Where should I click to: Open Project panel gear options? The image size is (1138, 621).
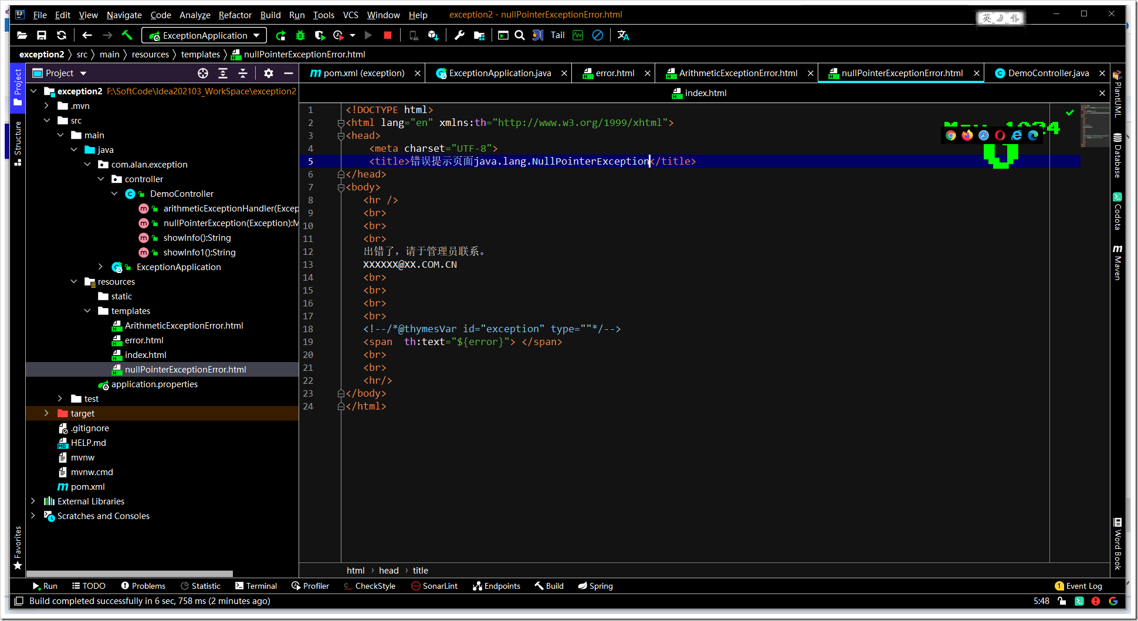pyautogui.click(x=269, y=73)
